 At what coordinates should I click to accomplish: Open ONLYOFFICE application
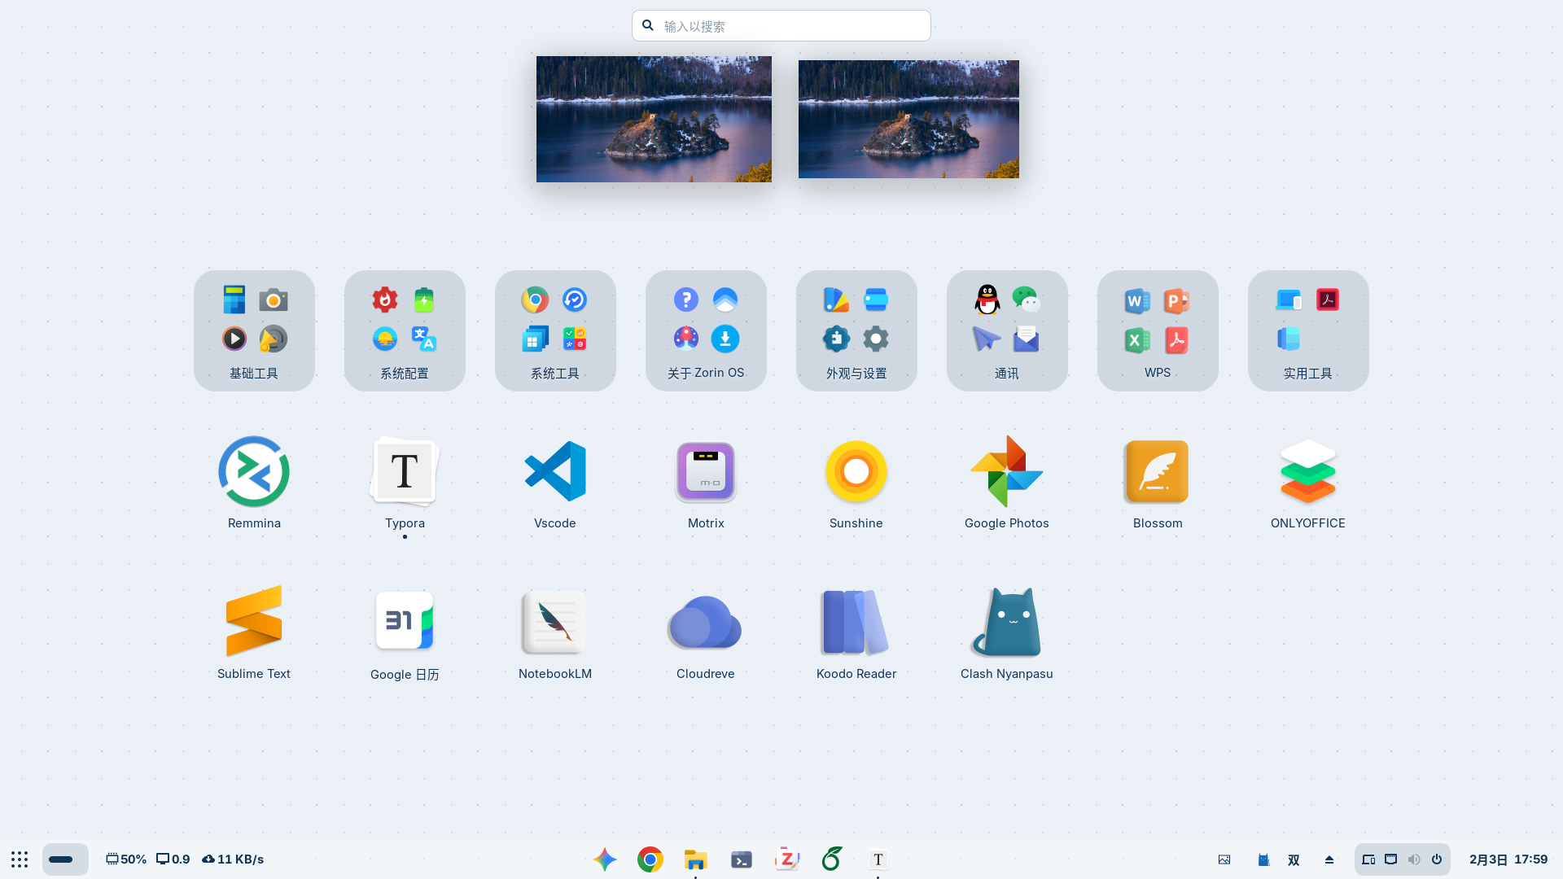coord(1308,472)
